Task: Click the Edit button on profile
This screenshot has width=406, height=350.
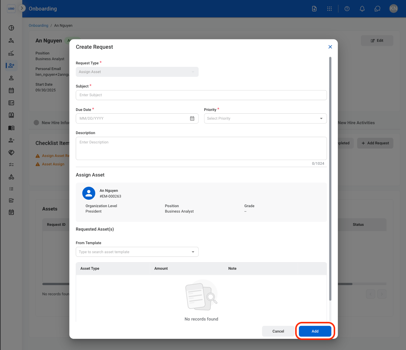Action: pyautogui.click(x=377, y=41)
